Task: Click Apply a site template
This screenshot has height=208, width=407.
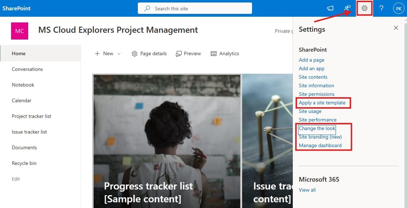Action: tap(322, 103)
